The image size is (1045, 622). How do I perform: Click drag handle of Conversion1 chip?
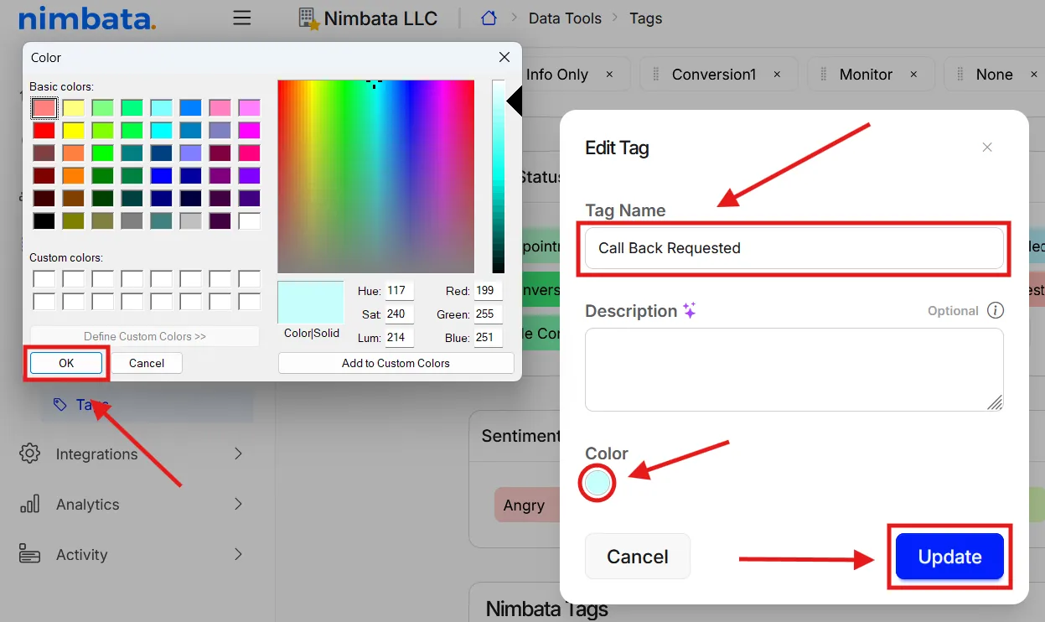[x=657, y=75]
